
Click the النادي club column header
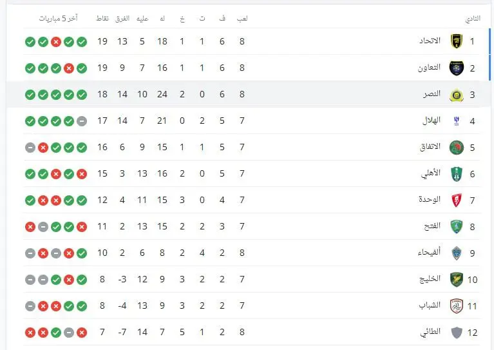coord(473,19)
